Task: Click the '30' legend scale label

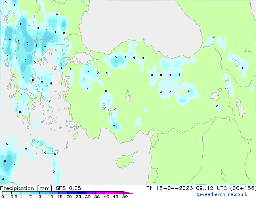Action: point(88,196)
